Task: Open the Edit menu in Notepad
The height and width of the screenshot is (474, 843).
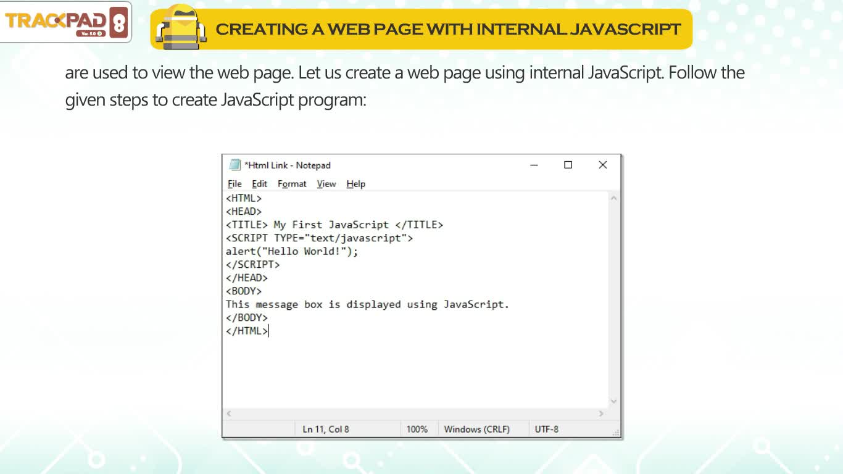Action: click(x=259, y=184)
